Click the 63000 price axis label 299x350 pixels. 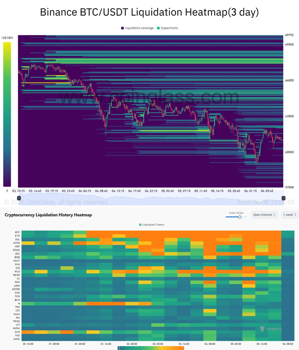point(289,116)
